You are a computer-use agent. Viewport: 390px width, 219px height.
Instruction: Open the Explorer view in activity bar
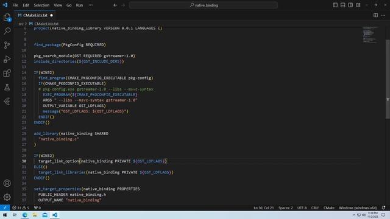(x=7, y=17)
